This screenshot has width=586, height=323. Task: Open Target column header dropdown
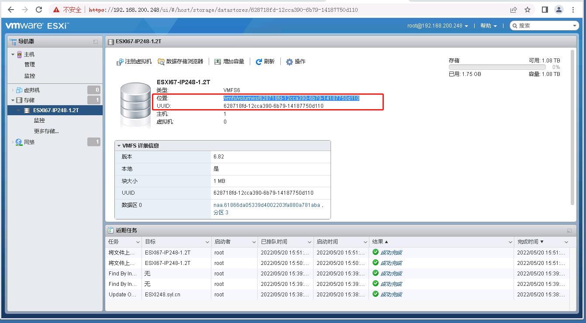click(207, 242)
